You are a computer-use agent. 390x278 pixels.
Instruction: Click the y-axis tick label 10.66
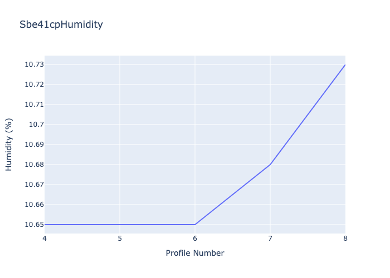point(34,205)
